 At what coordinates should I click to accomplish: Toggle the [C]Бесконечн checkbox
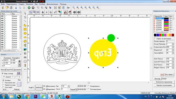point(44,86)
